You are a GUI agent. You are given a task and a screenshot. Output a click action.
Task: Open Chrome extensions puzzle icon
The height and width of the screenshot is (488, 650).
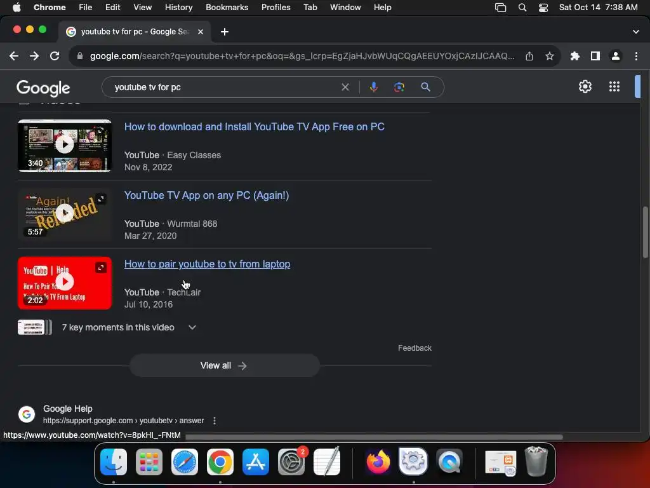click(x=575, y=56)
